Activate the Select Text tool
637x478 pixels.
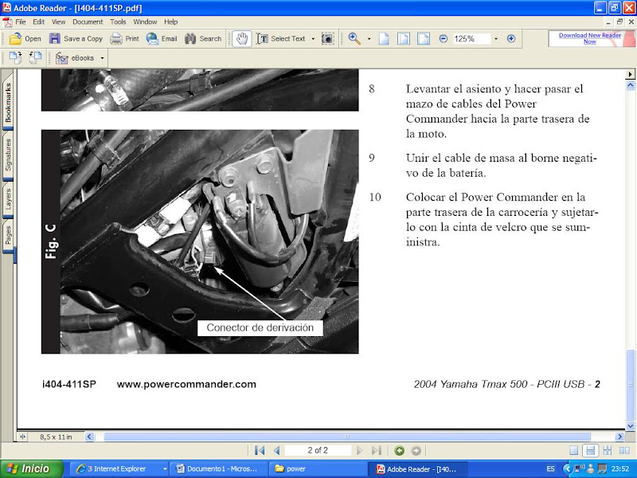coord(281,38)
